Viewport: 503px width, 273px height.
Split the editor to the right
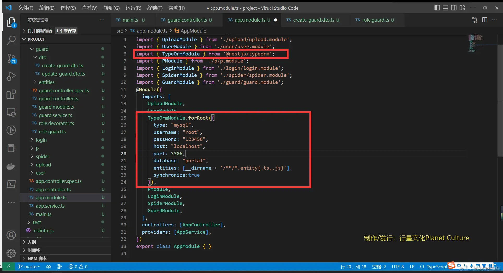[x=485, y=20]
